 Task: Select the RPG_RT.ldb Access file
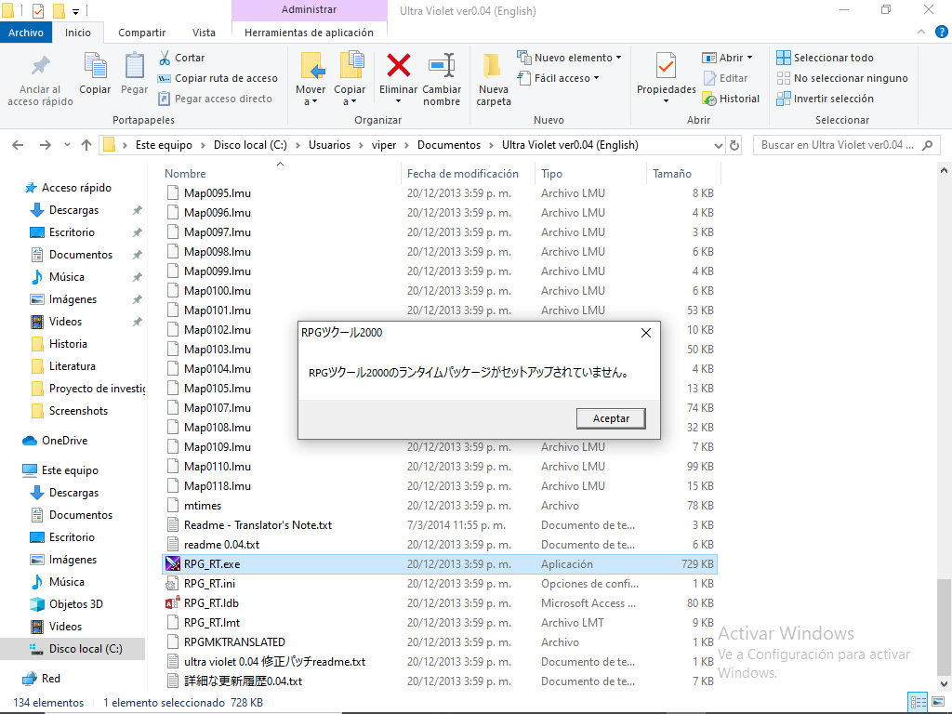pyautogui.click(x=440, y=602)
